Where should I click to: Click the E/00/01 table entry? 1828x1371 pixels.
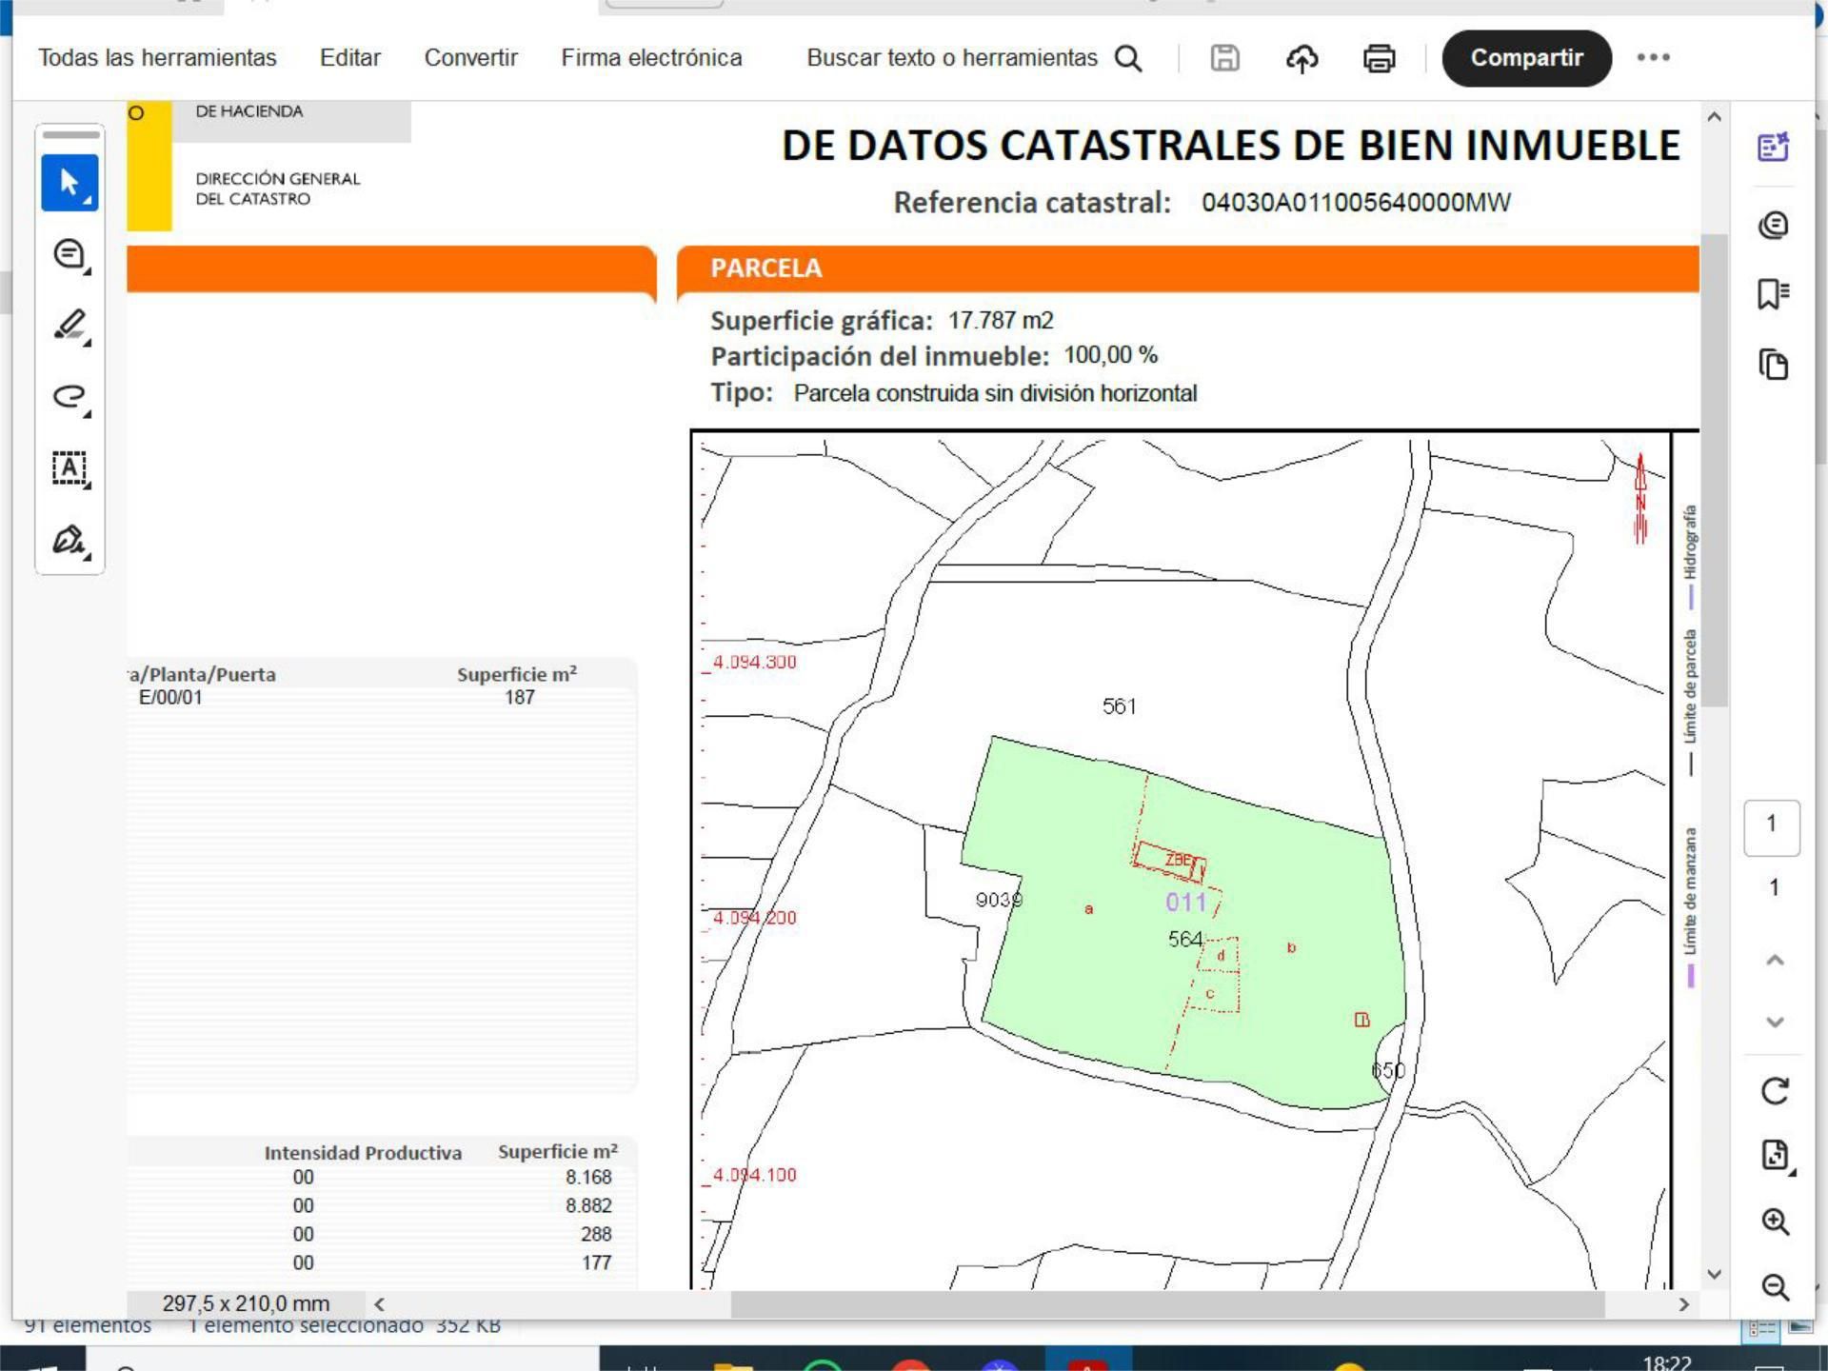[170, 697]
